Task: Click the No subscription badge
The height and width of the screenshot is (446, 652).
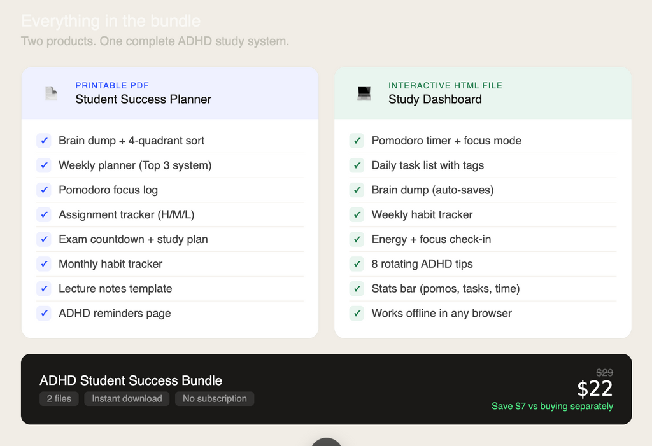Action: (x=215, y=399)
